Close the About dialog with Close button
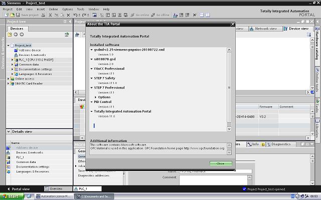Viewport: 321px width, 200px height. tap(220, 163)
